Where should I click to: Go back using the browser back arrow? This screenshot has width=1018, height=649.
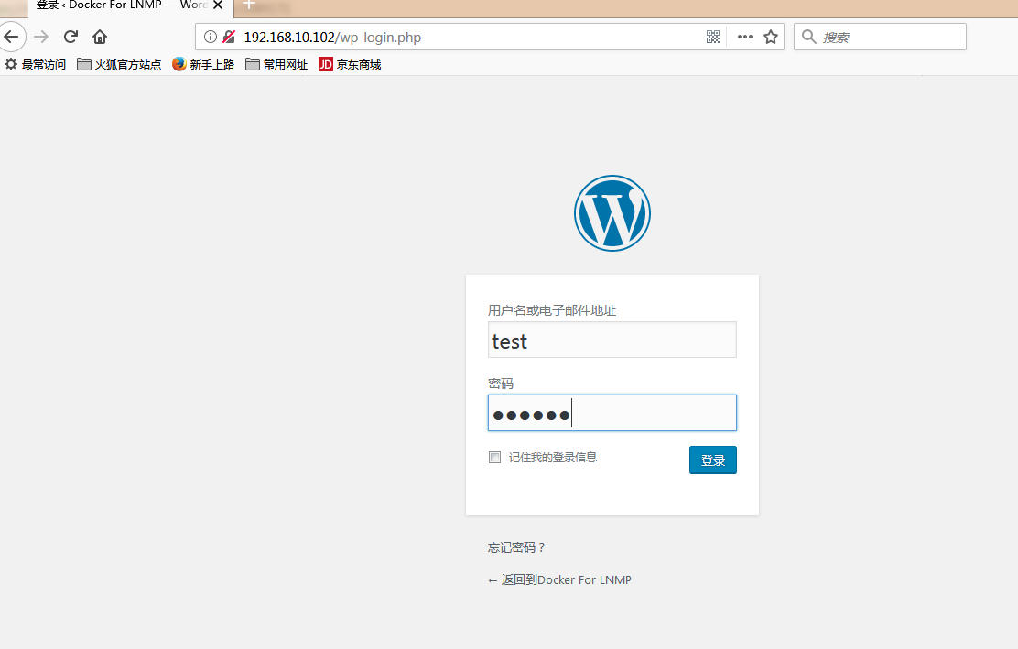coord(11,37)
